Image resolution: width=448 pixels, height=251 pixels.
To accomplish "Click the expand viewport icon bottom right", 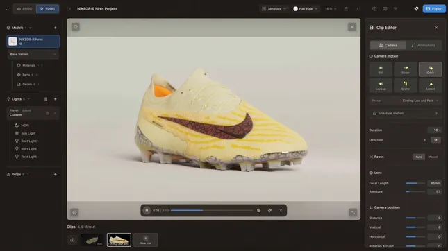I will 353,212.
